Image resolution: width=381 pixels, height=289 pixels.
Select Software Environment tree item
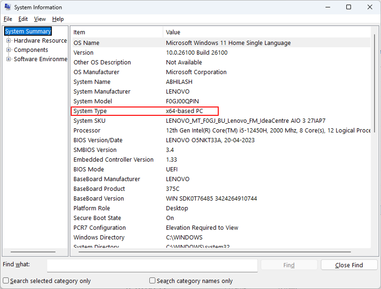[41, 59]
